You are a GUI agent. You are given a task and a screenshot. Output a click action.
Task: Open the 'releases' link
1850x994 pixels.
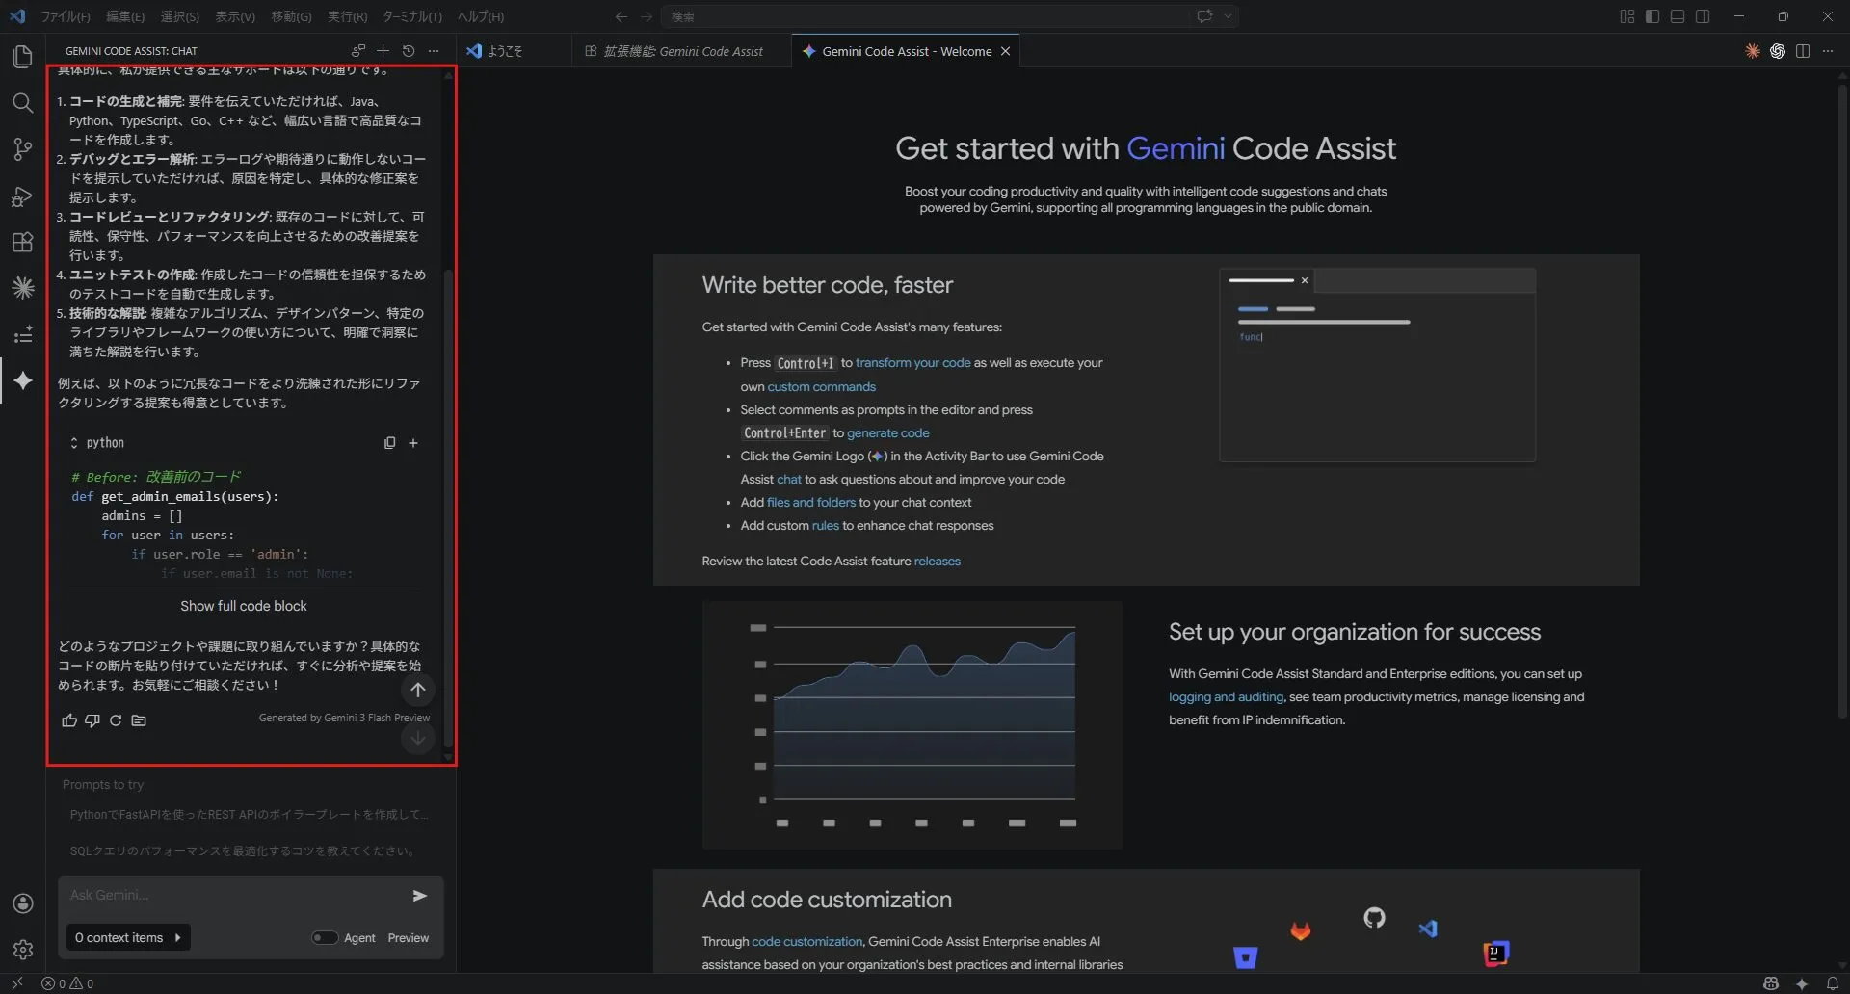pyautogui.click(x=937, y=562)
